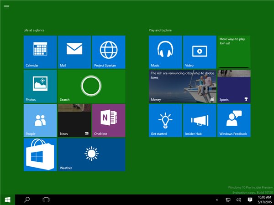Open the Music headphones tile

click(x=165, y=52)
